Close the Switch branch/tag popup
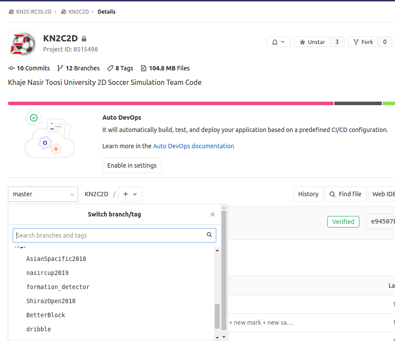This screenshot has height=341, width=395. (213, 214)
